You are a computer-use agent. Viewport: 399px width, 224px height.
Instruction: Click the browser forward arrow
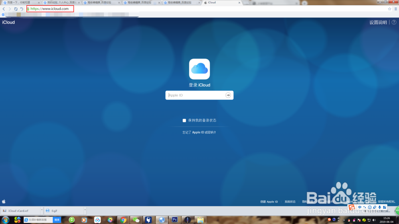[10, 9]
